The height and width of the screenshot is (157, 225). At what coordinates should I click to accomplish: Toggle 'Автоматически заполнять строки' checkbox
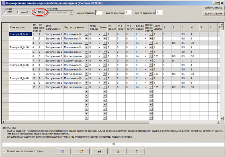4,151
